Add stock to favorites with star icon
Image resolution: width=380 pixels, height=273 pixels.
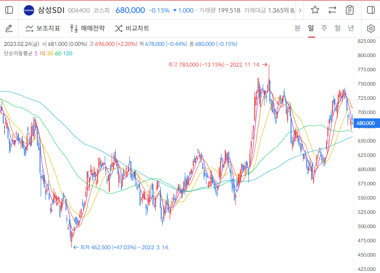(x=315, y=10)
